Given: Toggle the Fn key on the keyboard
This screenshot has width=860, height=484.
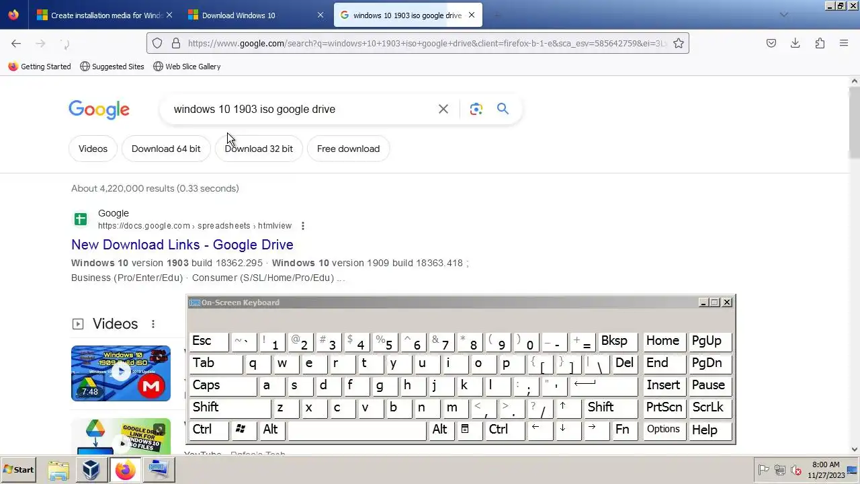Looking at the screenshot, I should point(625,430).
